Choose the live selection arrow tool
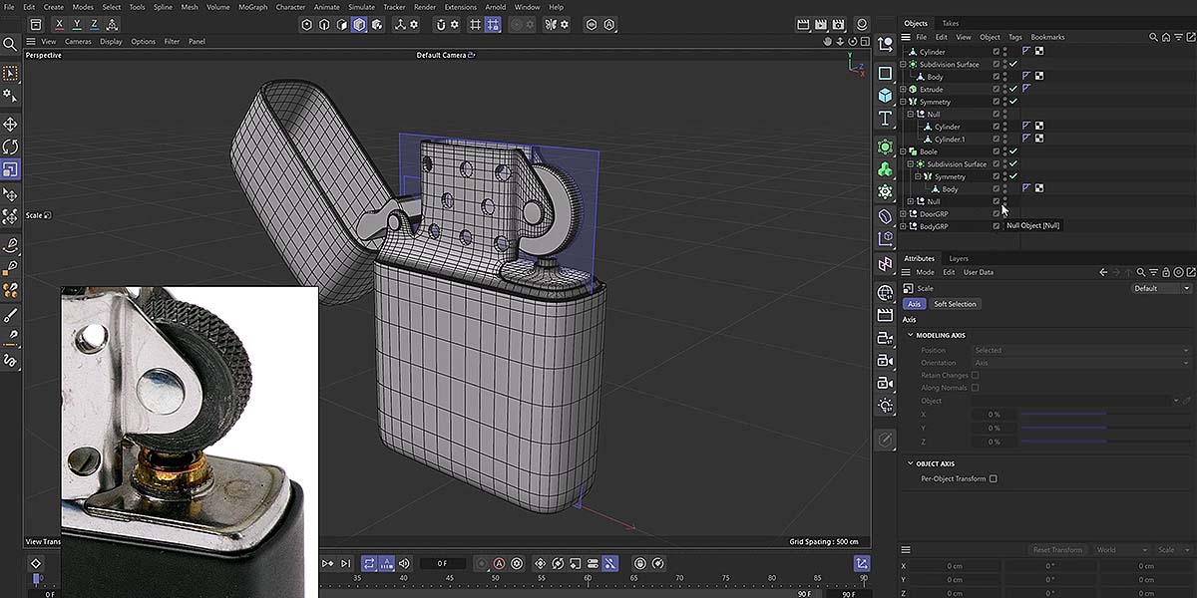 (10, 74)
